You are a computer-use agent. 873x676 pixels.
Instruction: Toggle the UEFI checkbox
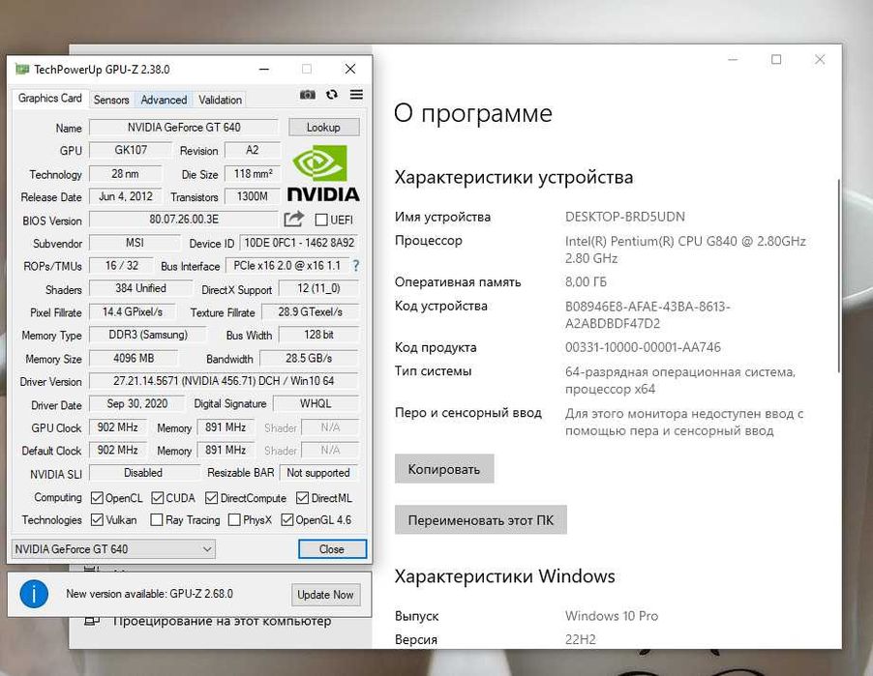pyautogui.click(x=321, y=220)
